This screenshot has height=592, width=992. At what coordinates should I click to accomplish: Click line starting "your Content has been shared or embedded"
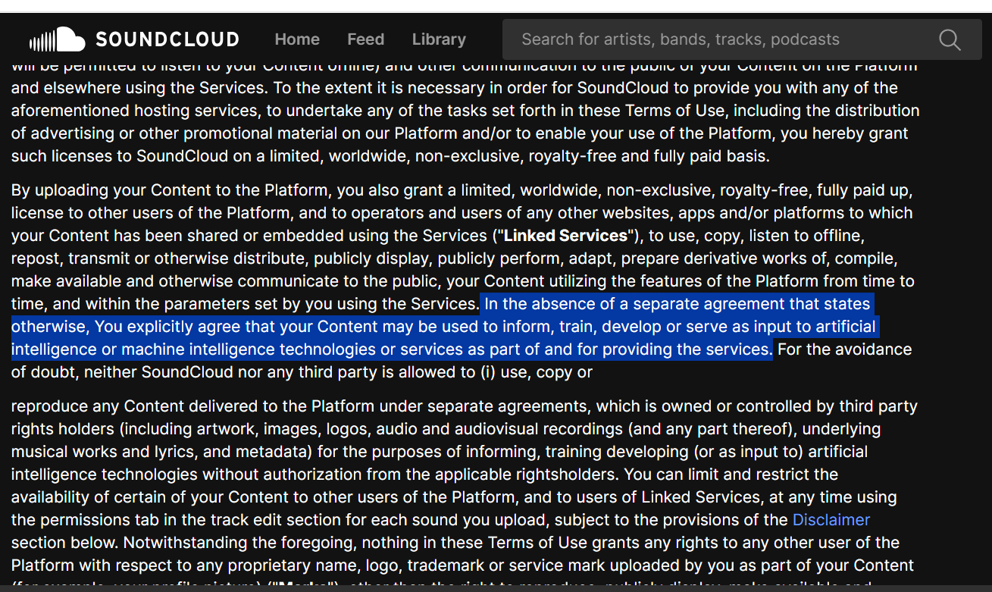click(x=438, y=236)
